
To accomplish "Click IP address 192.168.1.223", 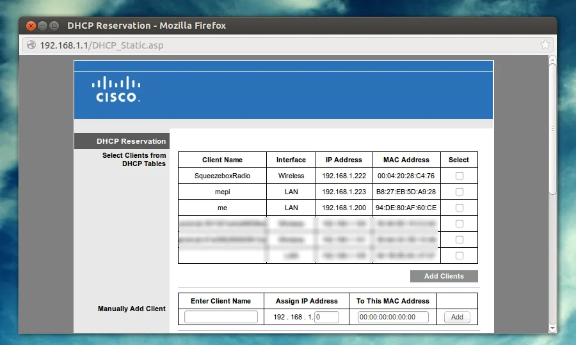I will tap(344, 192).
